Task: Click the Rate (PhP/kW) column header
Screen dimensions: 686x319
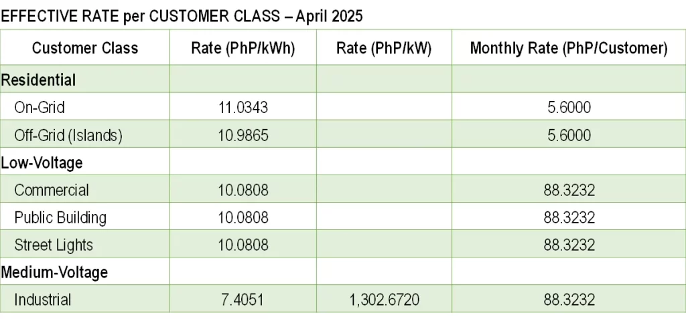Action: point(384,48)
